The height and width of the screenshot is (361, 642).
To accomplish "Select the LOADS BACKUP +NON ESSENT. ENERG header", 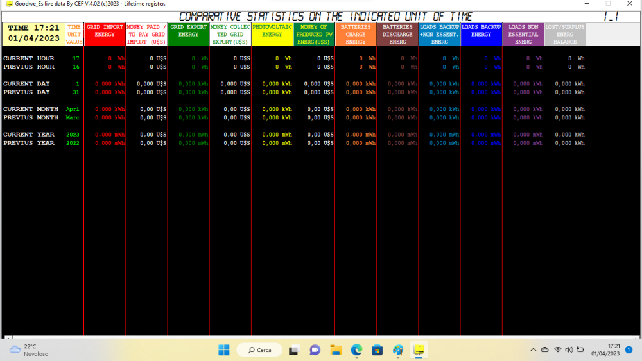I will tap(439, 34).
